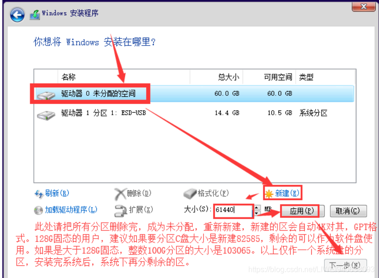Sort by 名称 column header
The width and height of the screenshot is (379, 278).
tap(124, 77)
